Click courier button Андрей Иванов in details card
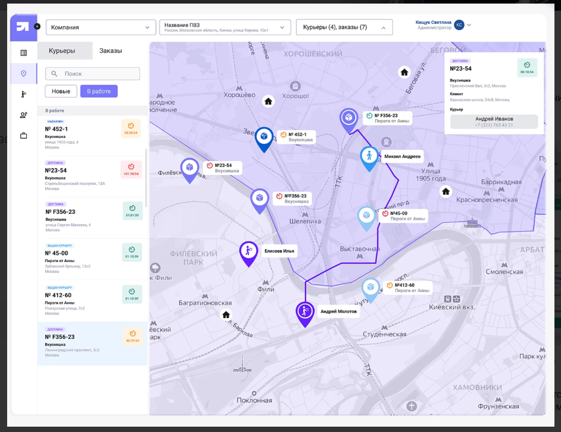 click(x=494, y=122)
